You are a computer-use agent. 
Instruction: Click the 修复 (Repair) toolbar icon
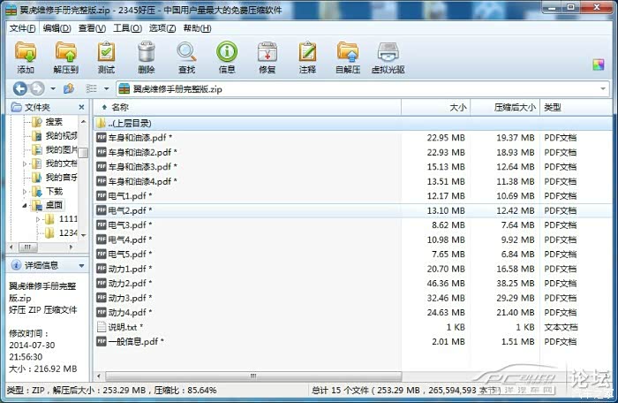pyautogui.click(x=267, y=56)
